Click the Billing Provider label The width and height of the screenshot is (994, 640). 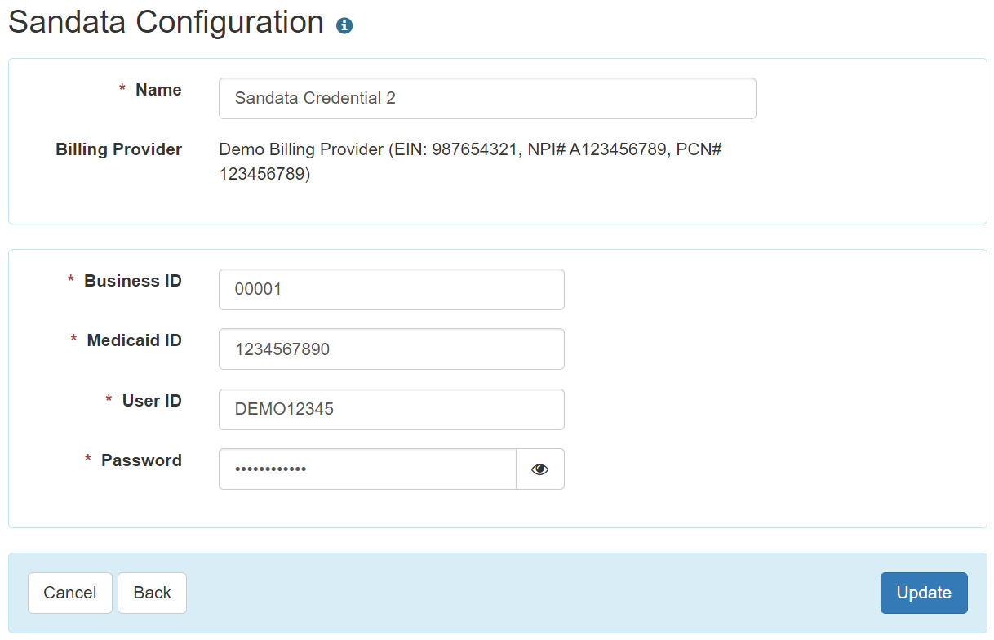(118, 149)
